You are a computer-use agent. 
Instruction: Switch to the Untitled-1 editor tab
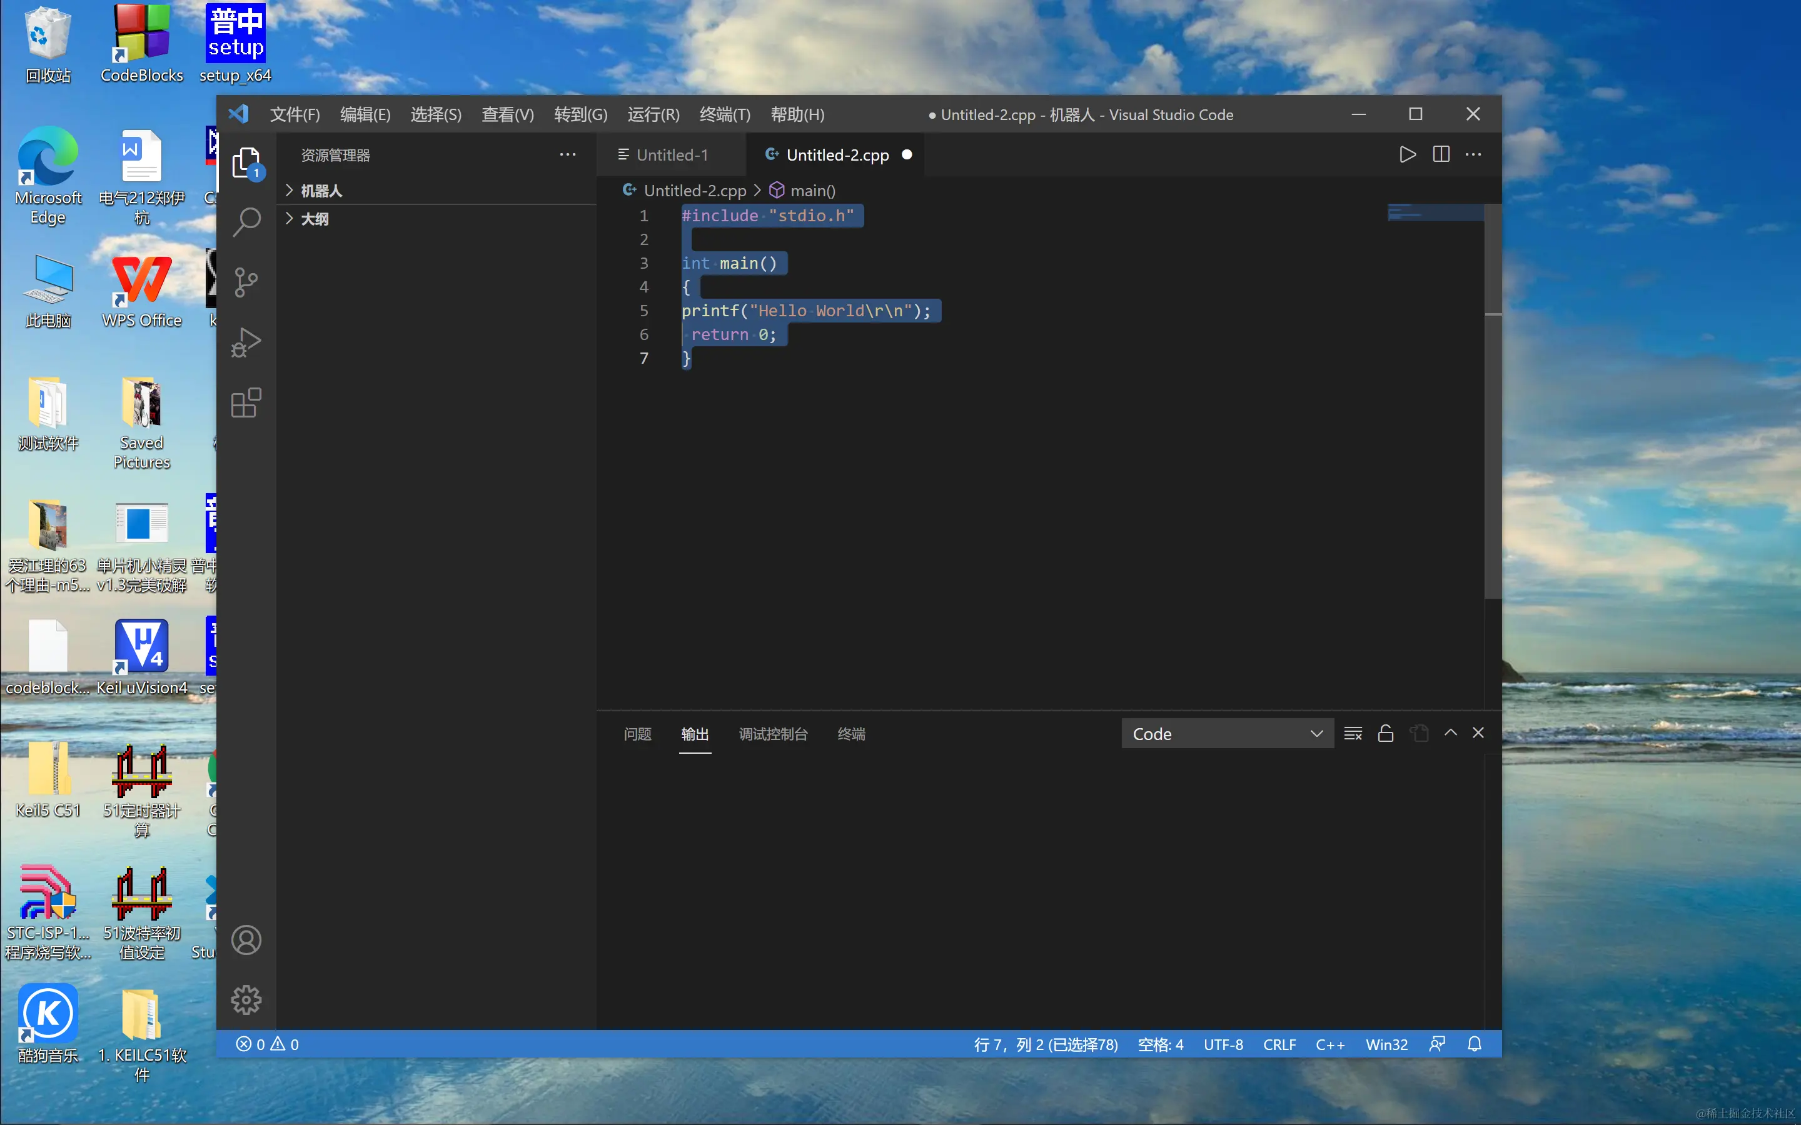click(x=671, y=155)
